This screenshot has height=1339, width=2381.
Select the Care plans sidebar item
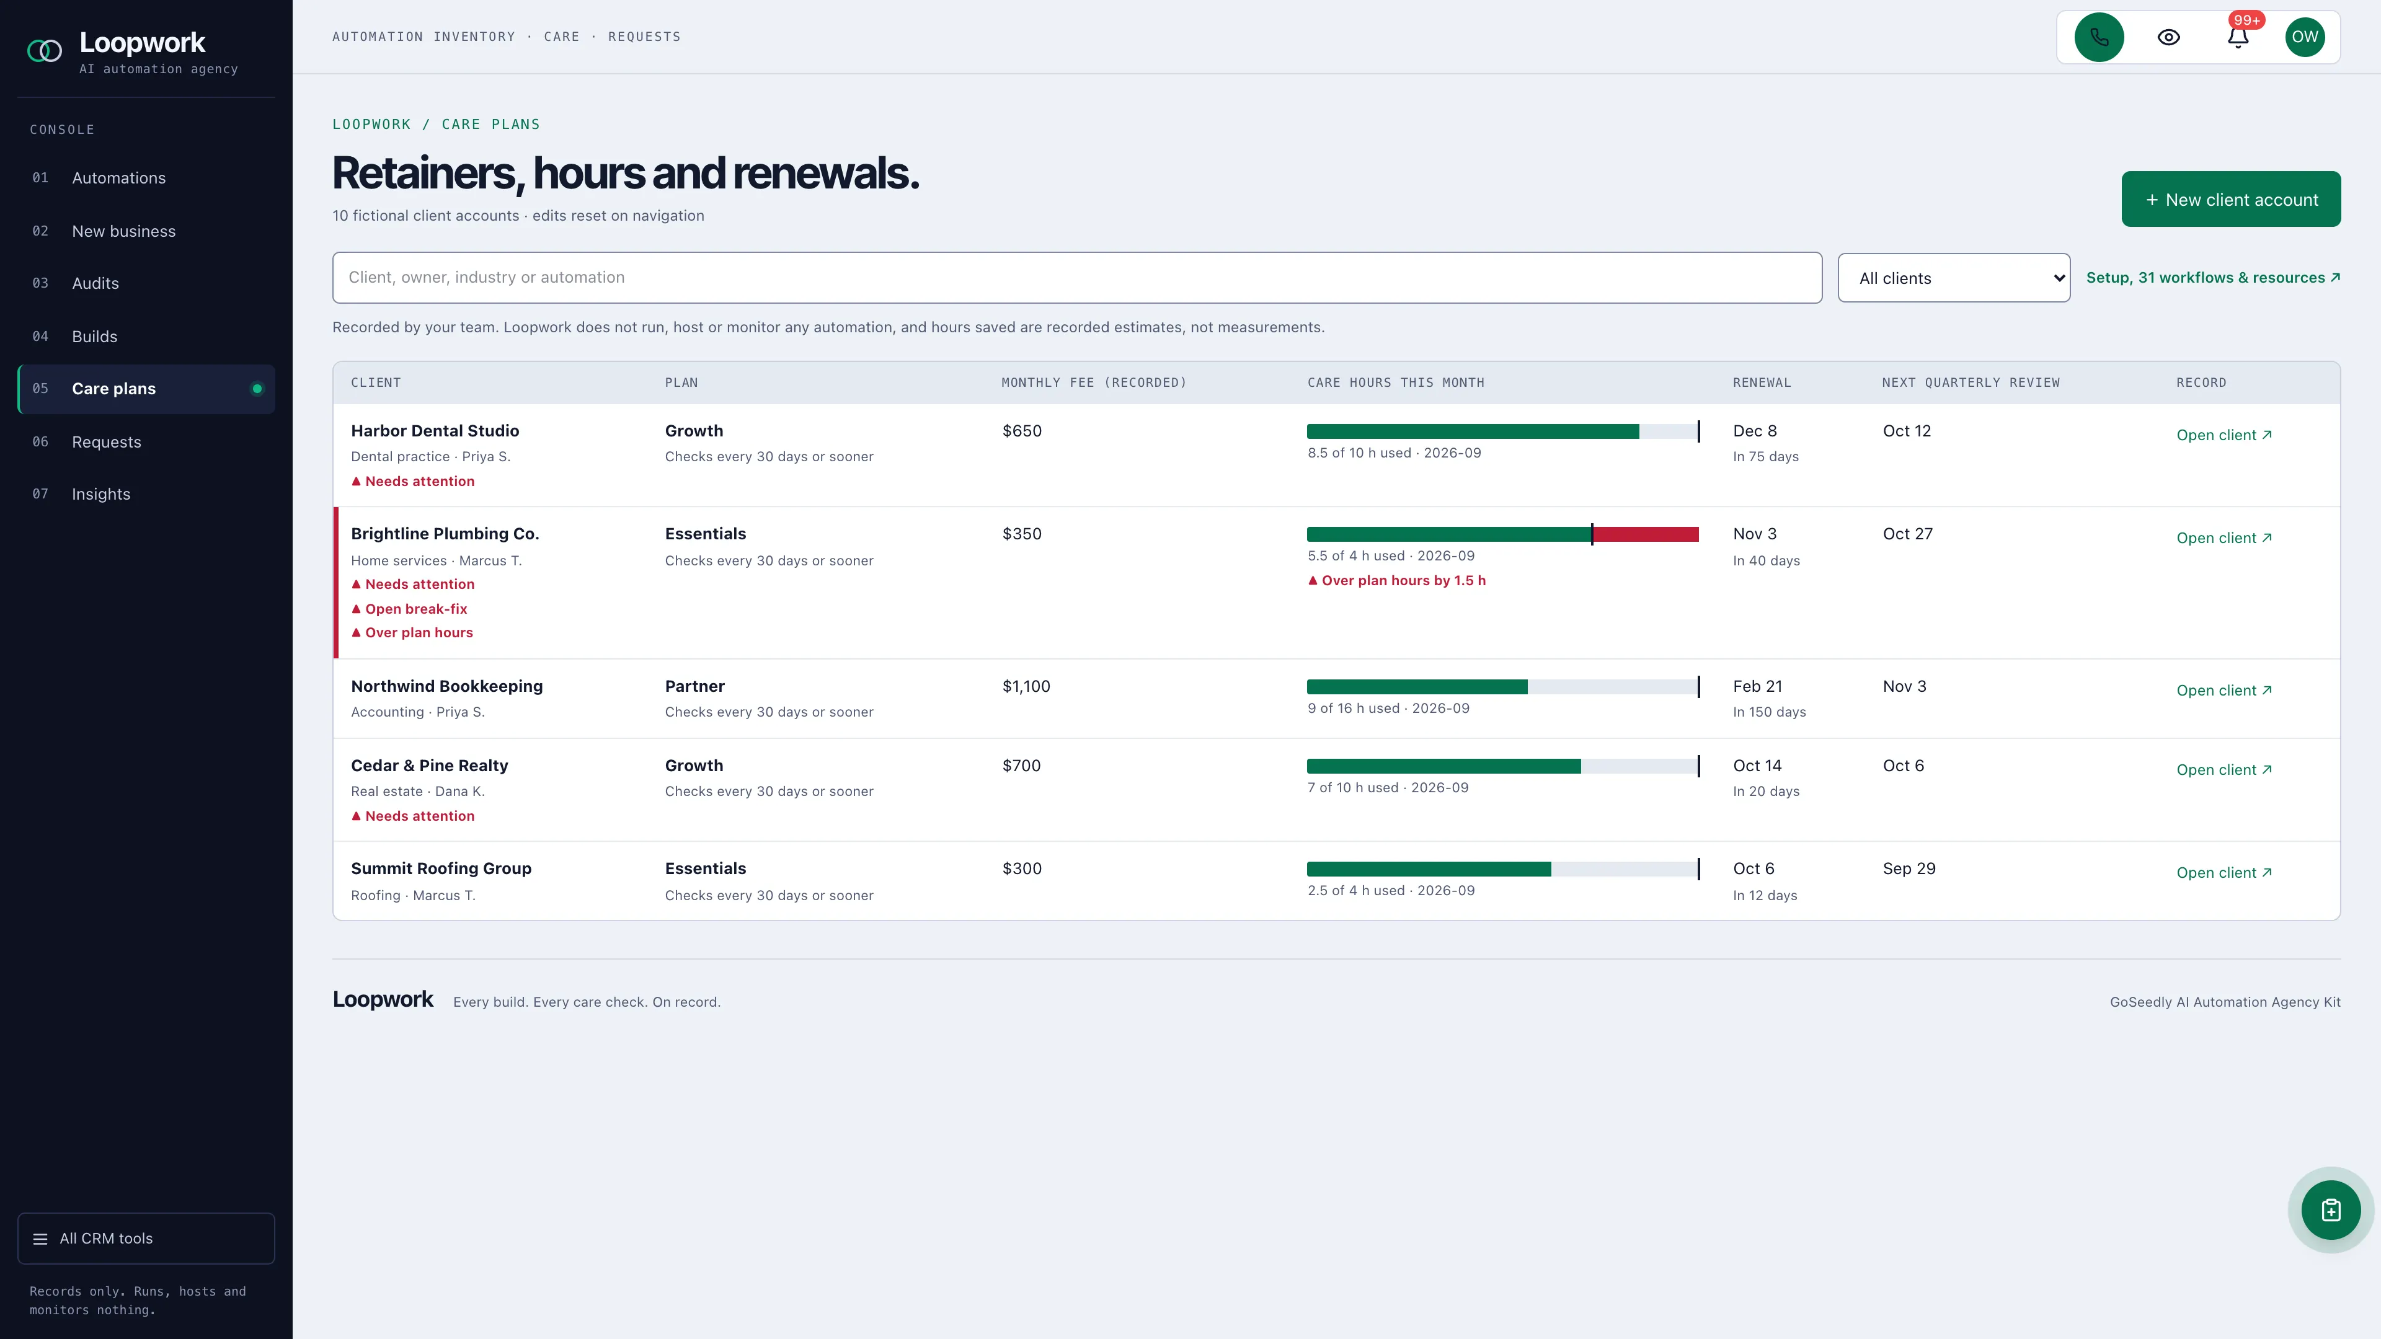pyautogui.click(x=146, y=389)
